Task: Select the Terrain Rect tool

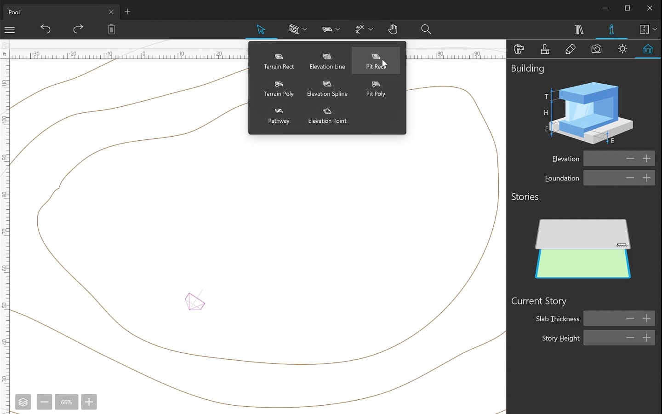Action: click(279, 61)
